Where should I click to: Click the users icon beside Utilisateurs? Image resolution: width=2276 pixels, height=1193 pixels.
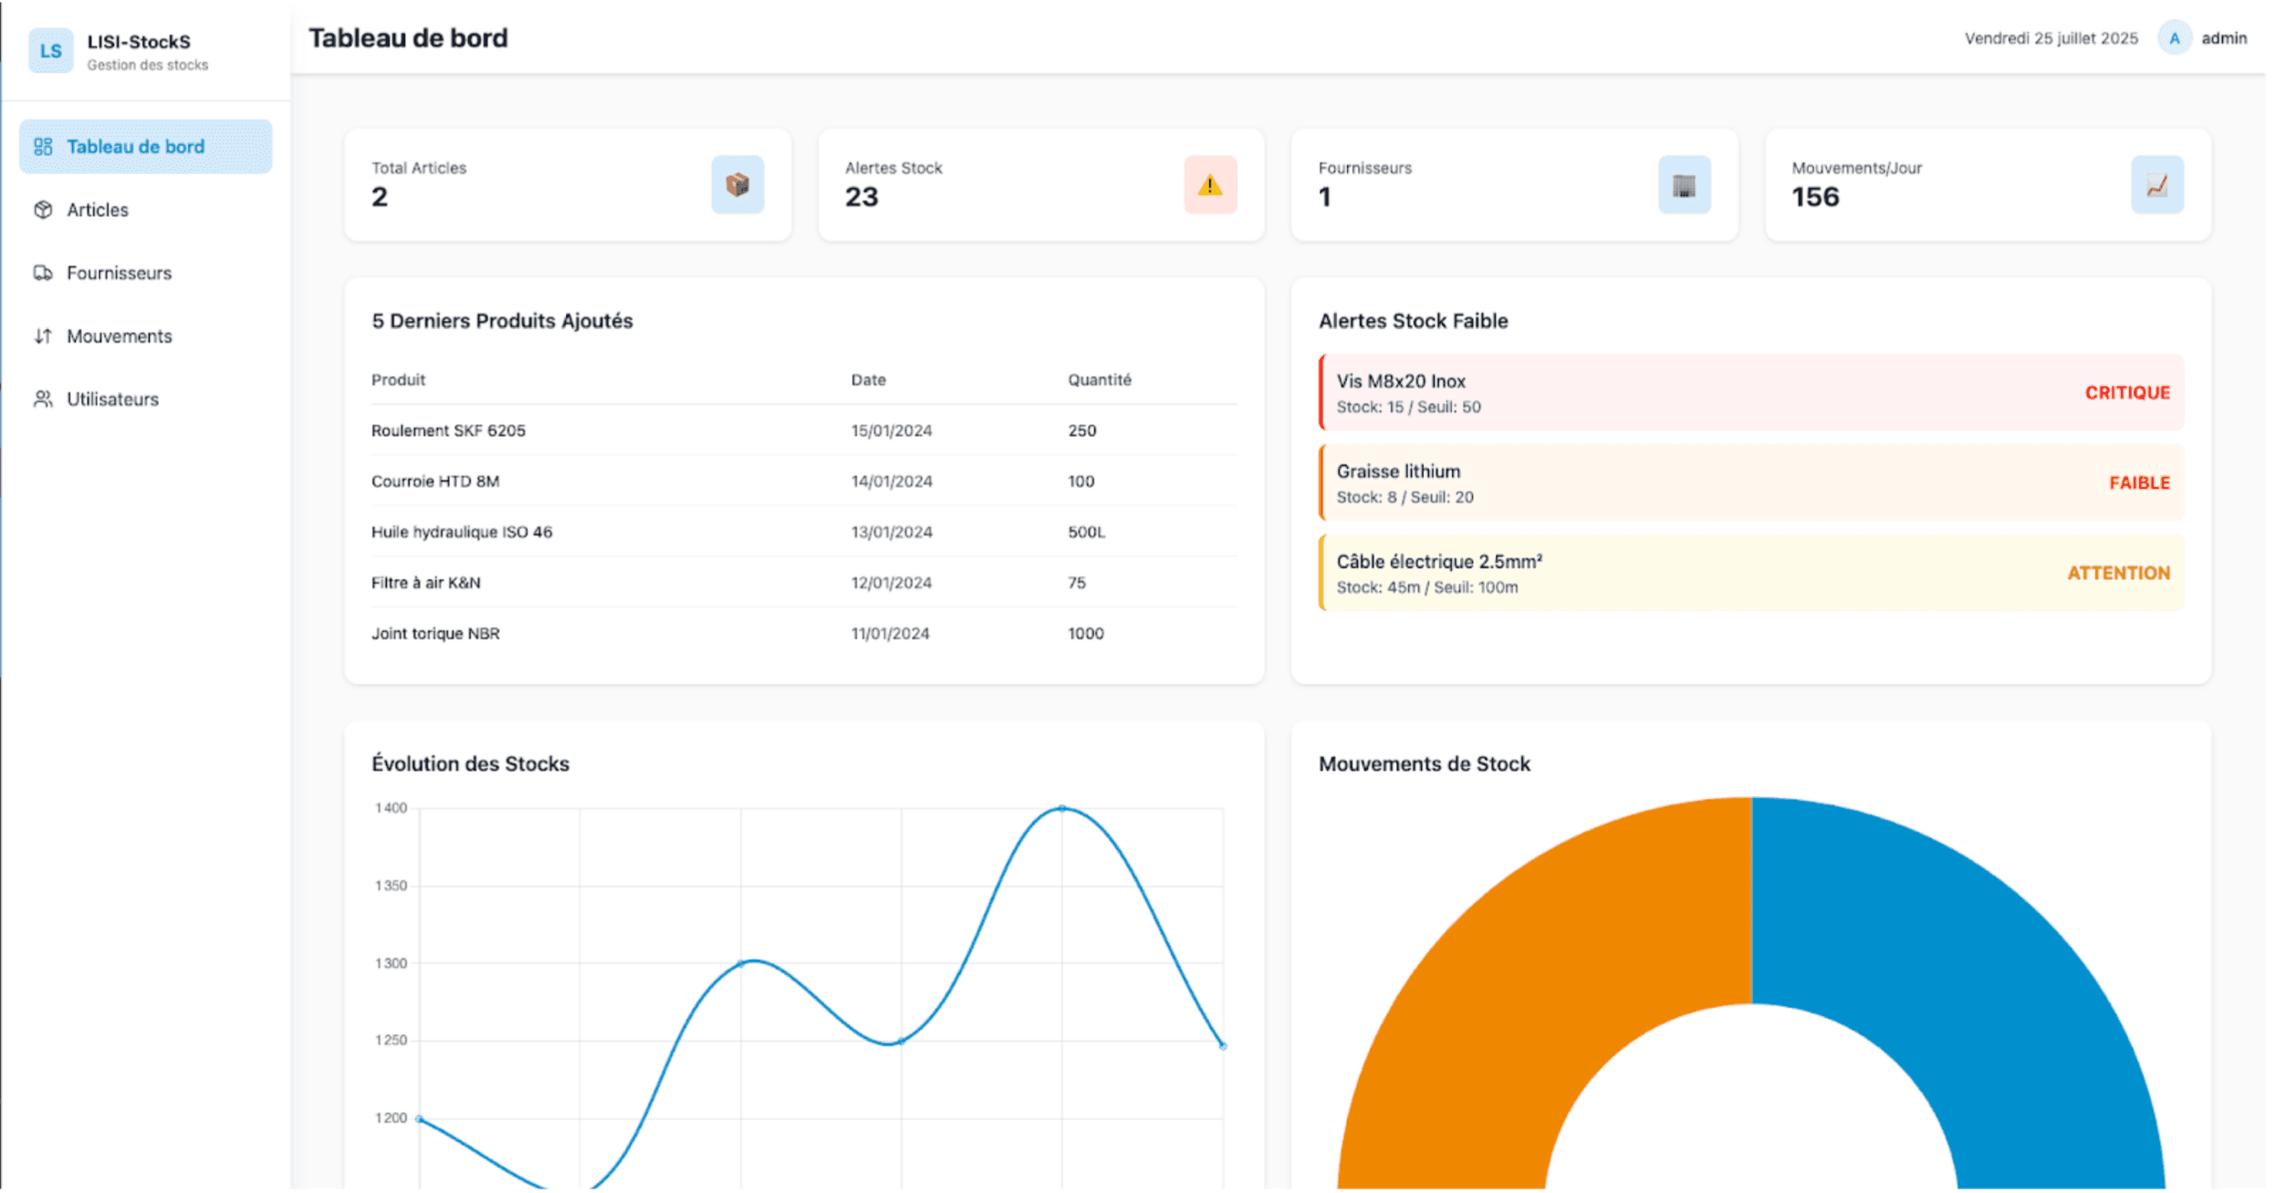[x=43, y=399]
